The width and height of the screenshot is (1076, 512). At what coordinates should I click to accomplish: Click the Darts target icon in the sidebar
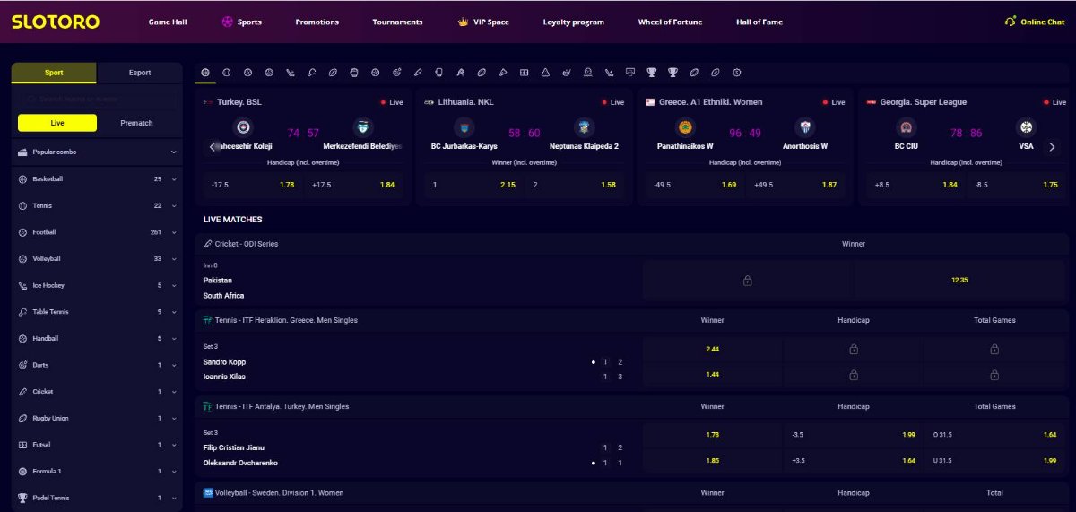[22, 365]
